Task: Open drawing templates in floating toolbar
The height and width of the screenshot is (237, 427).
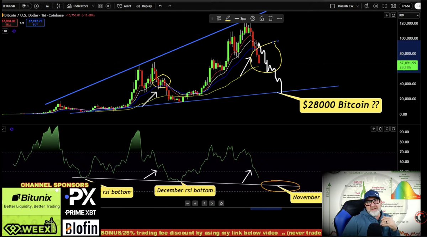Action: (x=219, y=19)
